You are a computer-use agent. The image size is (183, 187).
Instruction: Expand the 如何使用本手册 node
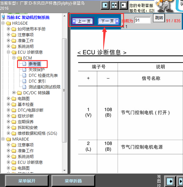coord(8,29)
